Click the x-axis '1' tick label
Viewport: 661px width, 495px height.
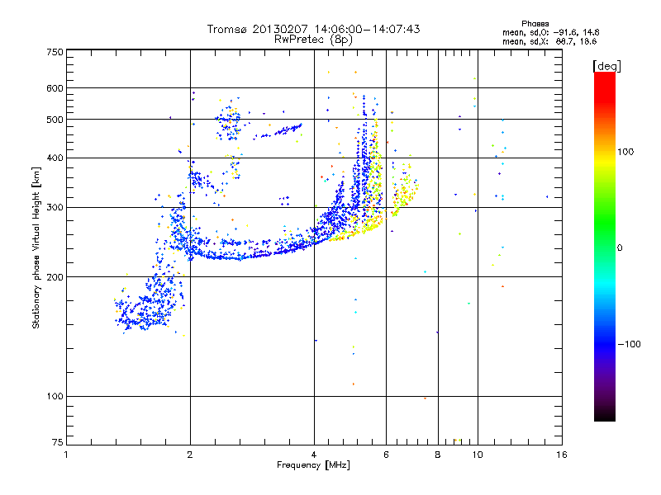click(x=66, y=455)
